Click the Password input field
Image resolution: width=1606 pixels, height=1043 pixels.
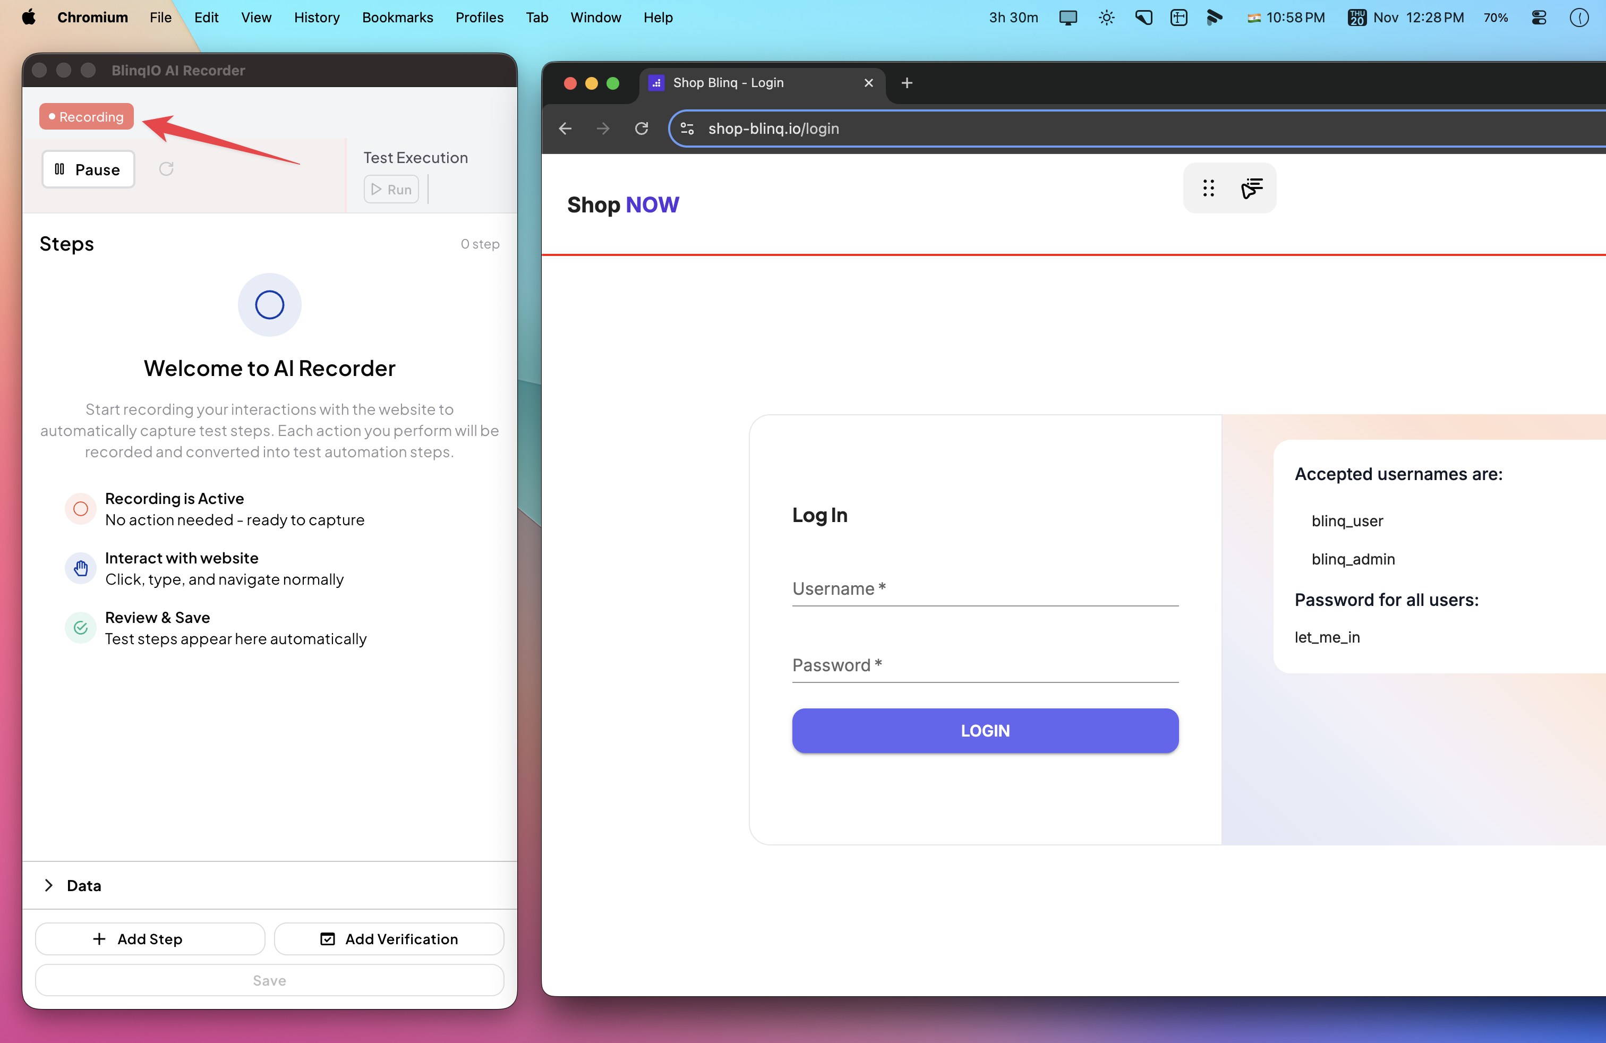(x=985, y=665)
